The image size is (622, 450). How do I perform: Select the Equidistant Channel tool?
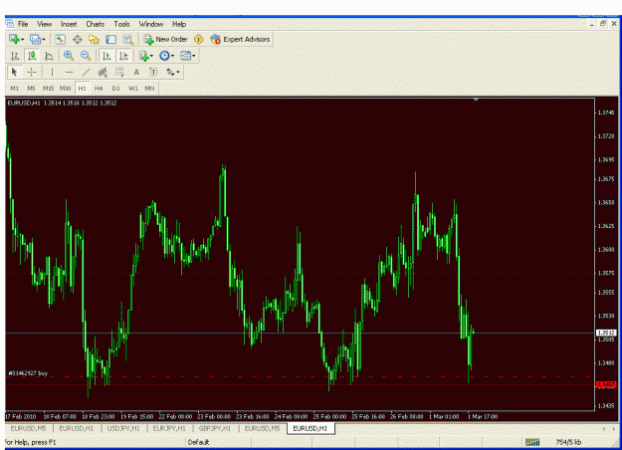103,73
